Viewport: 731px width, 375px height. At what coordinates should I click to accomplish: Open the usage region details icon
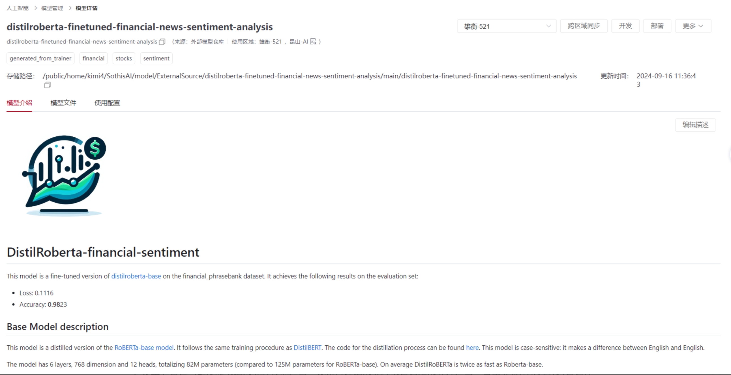tap(313, 42)
